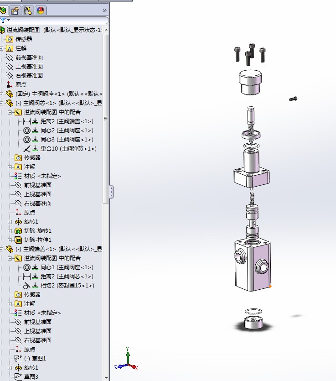
Task: Click the valve body block in viewport
Action: pyautogui.click(x=253, y=265)
